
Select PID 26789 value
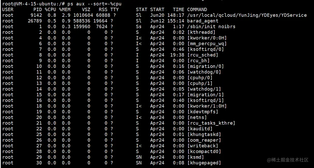[x=35, y=21]
